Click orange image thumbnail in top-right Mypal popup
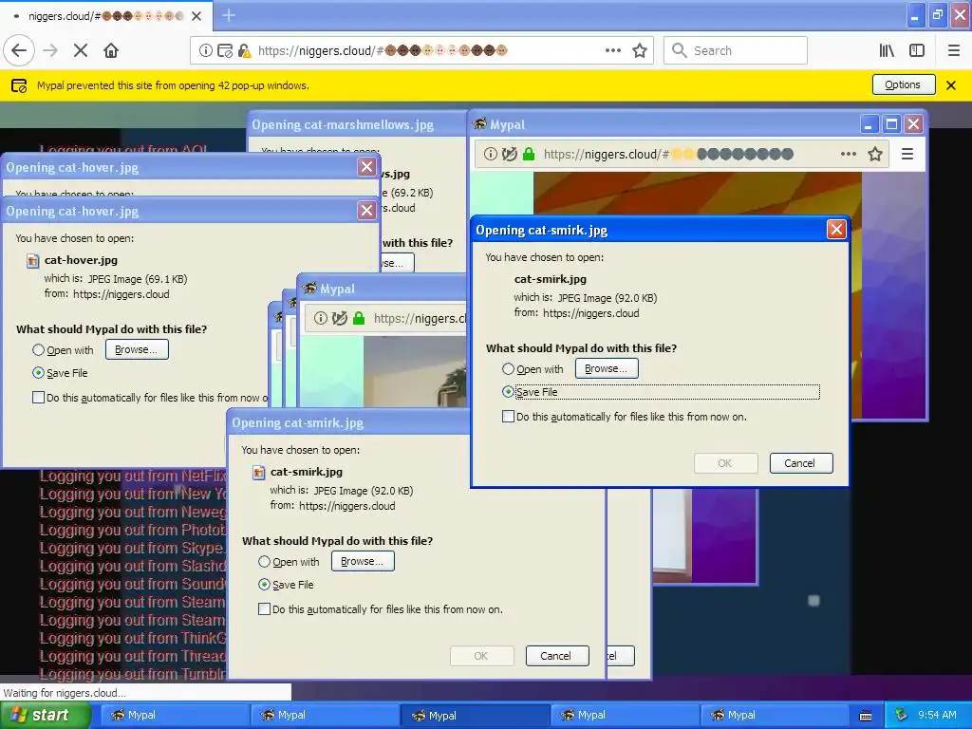972x729 pixels. click(x=698, y=194)
